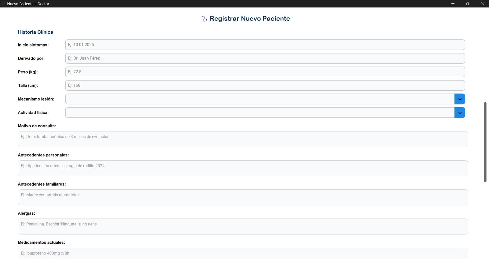Click the Derivado por input field
Screen dimensions: 489x259
(265, 58)
